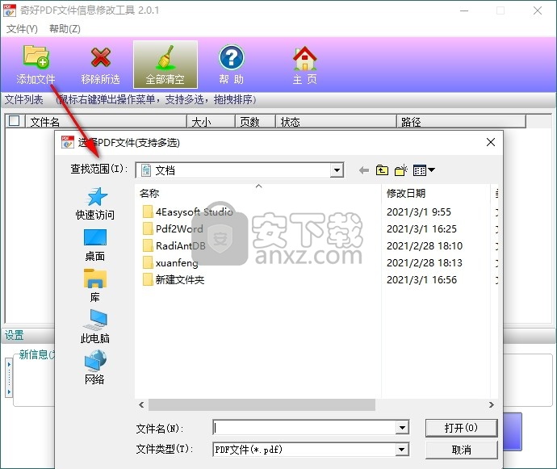This screenshot has width=557, height=469.
Task: Select Network (网络) in dialog sidebar
Action: coord(94,367)
